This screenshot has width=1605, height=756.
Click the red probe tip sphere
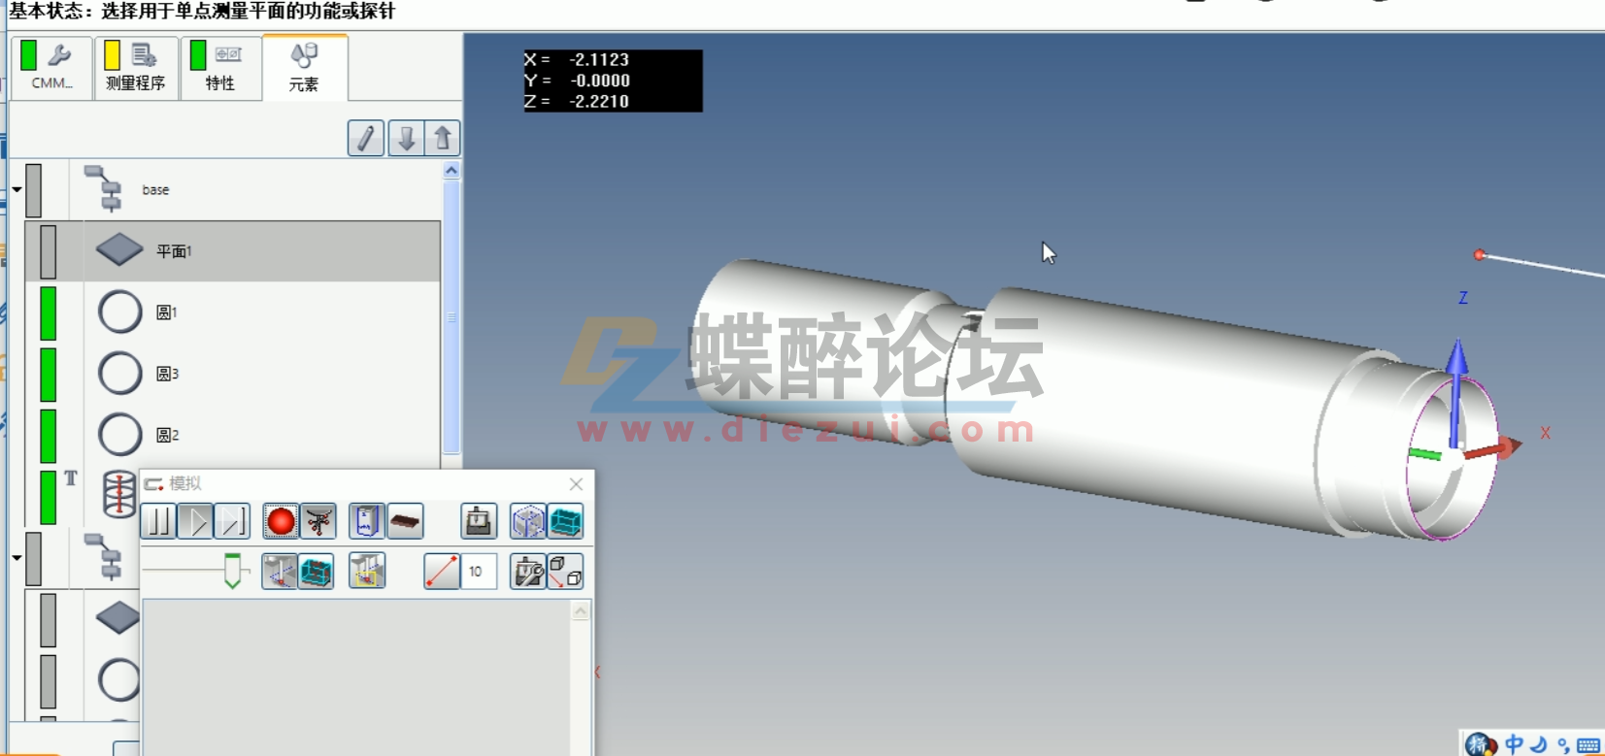tap(1480, 255)
